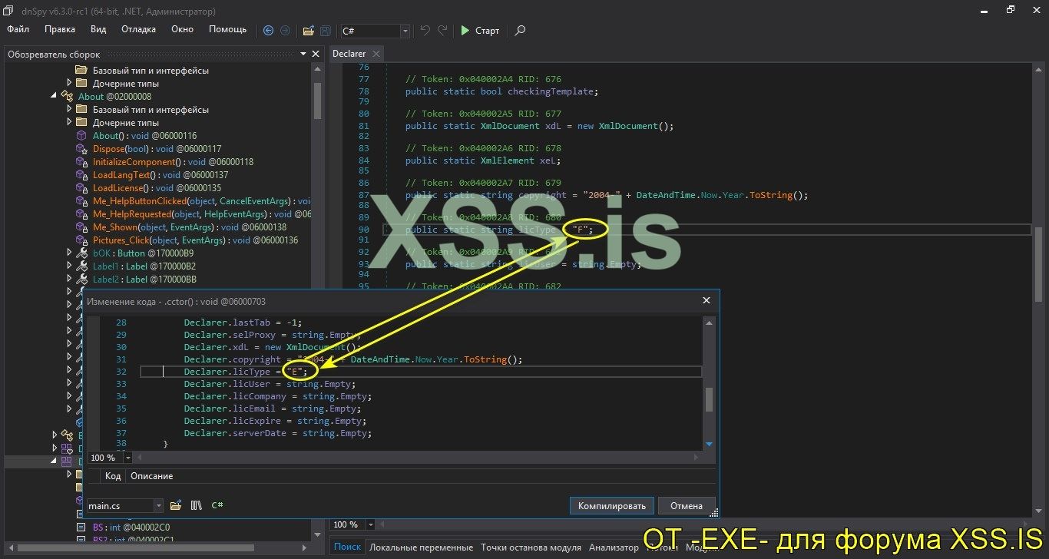Image resolution: width=1049 pixels, height=559 pixels.
Task: Navigate forward with the right arrow icon
Action: pos(285,31)
